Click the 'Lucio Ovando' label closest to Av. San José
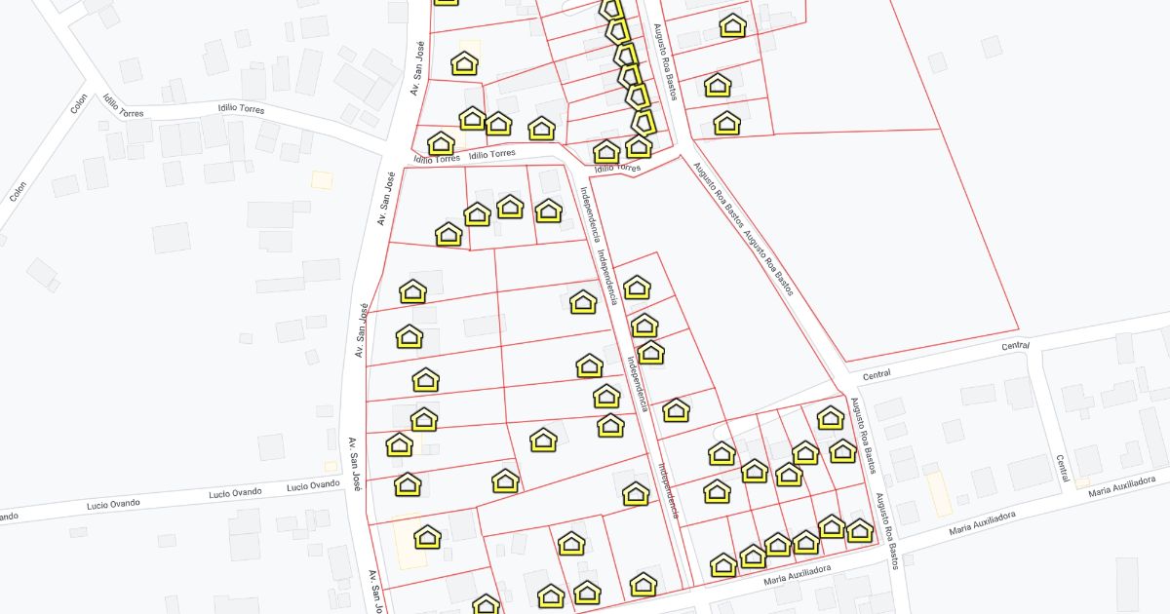The height and width of the screenshot is (614, 1170). 312,485
